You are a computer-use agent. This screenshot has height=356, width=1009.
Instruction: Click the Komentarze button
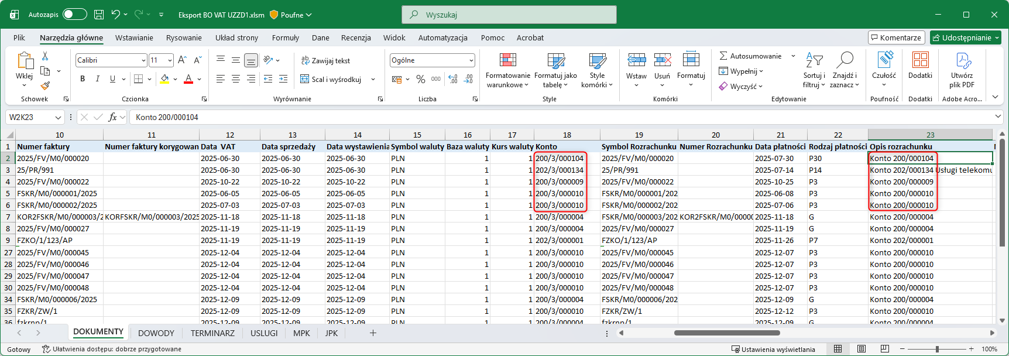click(x=896, y=37)
